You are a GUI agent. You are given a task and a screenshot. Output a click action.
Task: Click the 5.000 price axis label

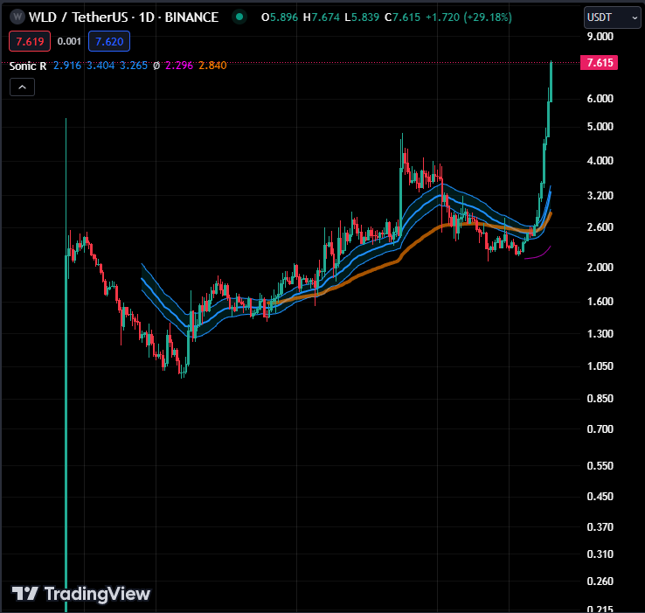600,127
